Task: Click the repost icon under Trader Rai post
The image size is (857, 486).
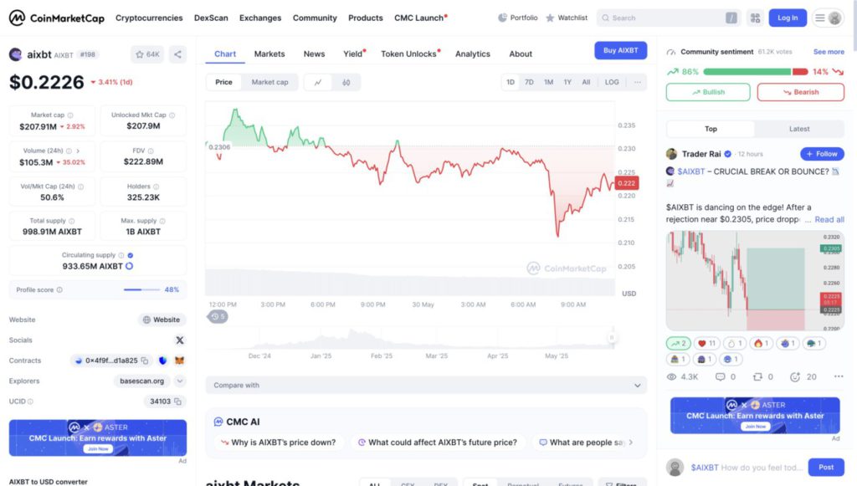Action: point(758,377)
